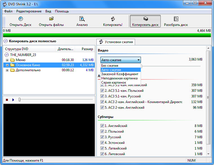Click the black video preview area

click(49, 130)
